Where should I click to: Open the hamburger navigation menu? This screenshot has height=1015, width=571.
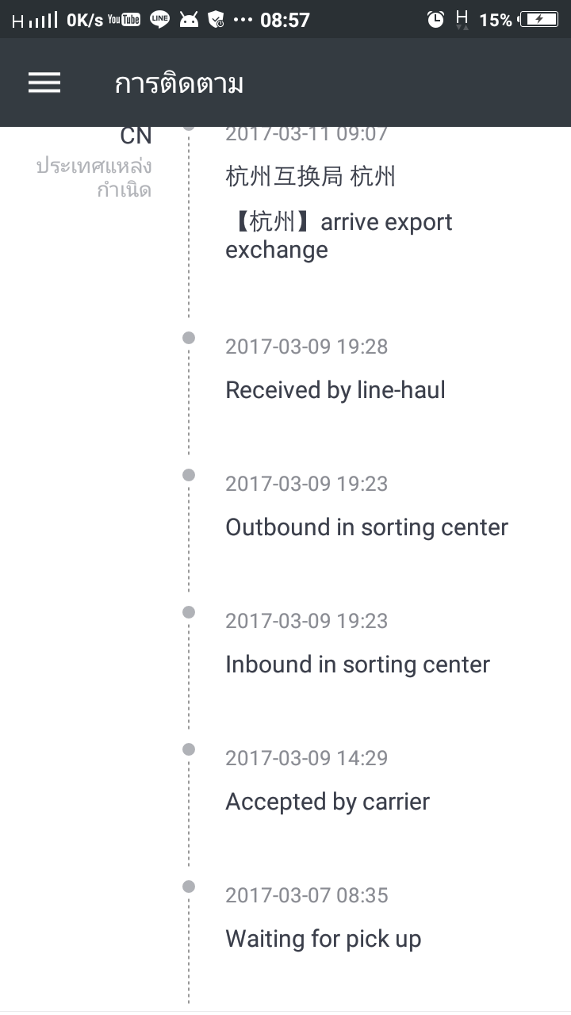click(x=44, y=82)
